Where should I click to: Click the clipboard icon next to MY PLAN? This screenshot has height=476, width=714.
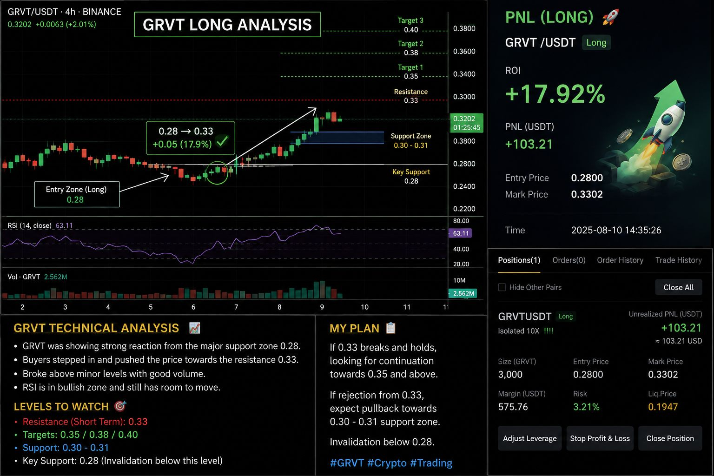(390, 328)
